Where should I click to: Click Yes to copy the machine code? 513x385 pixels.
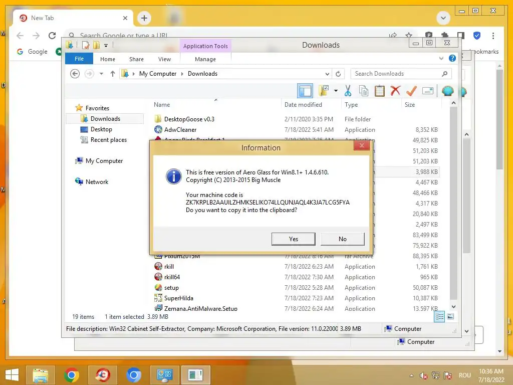[293, 239]
